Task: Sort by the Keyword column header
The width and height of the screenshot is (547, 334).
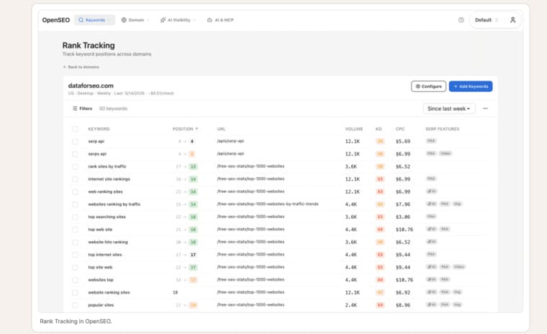Action: 99,129
